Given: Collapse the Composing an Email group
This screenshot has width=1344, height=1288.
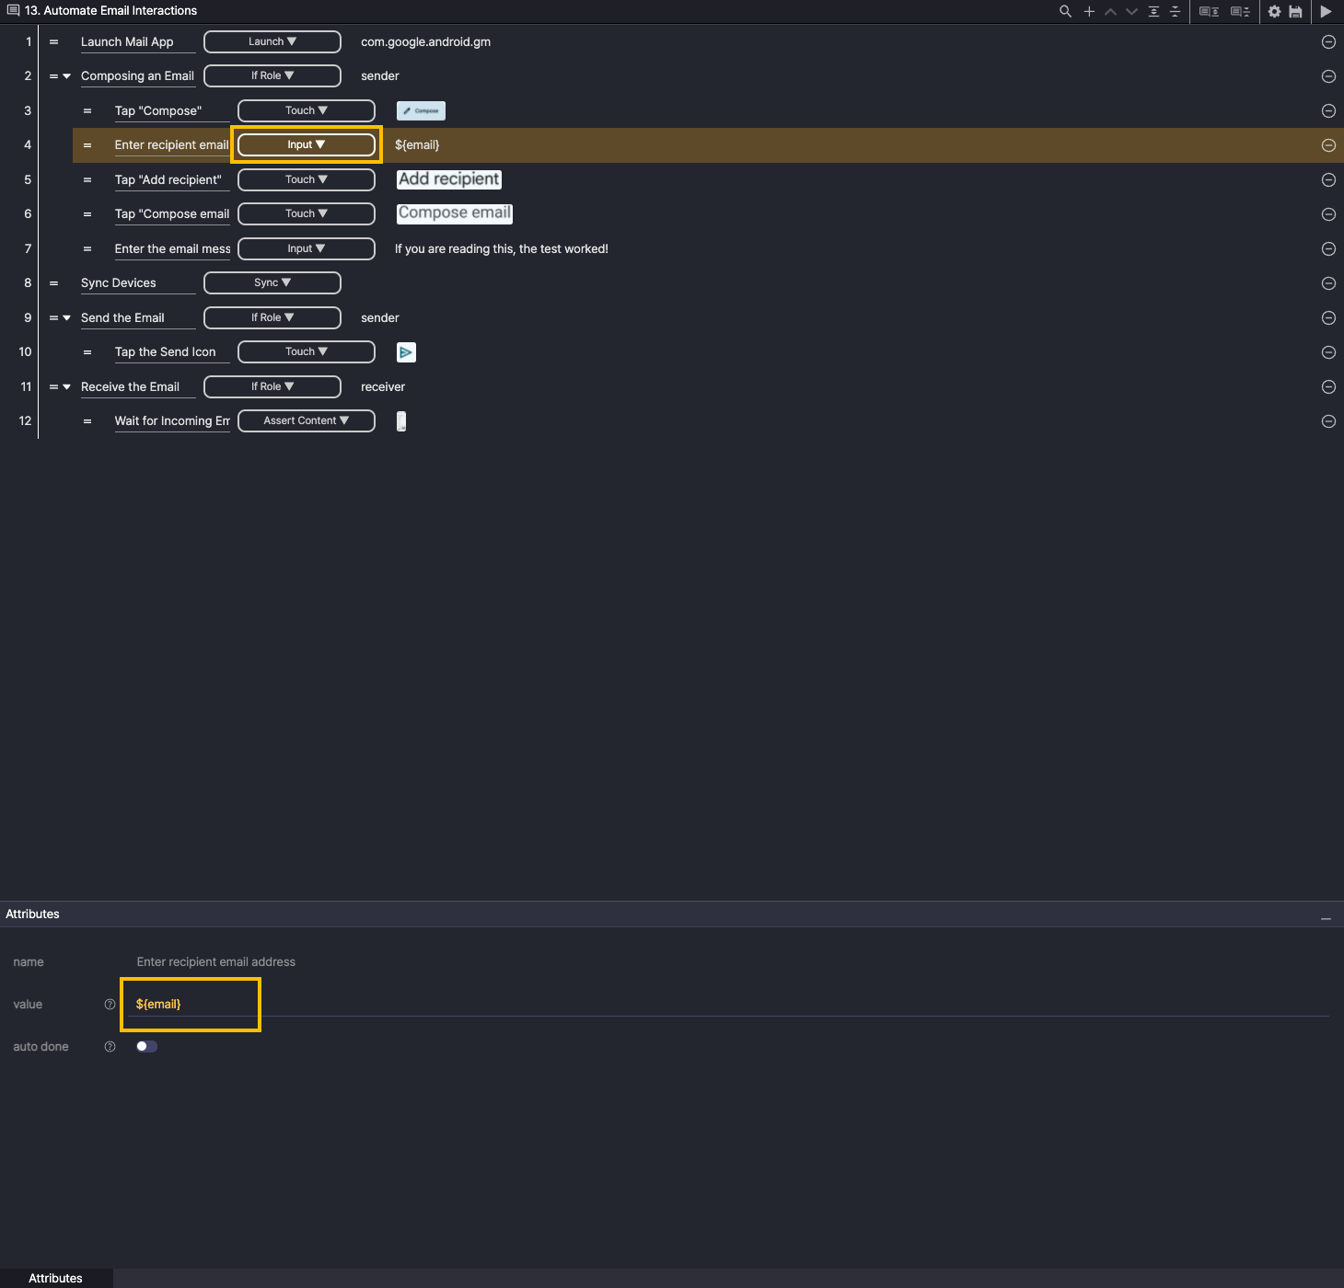Looking at the screenshot, I should click(x=66, y=76).
